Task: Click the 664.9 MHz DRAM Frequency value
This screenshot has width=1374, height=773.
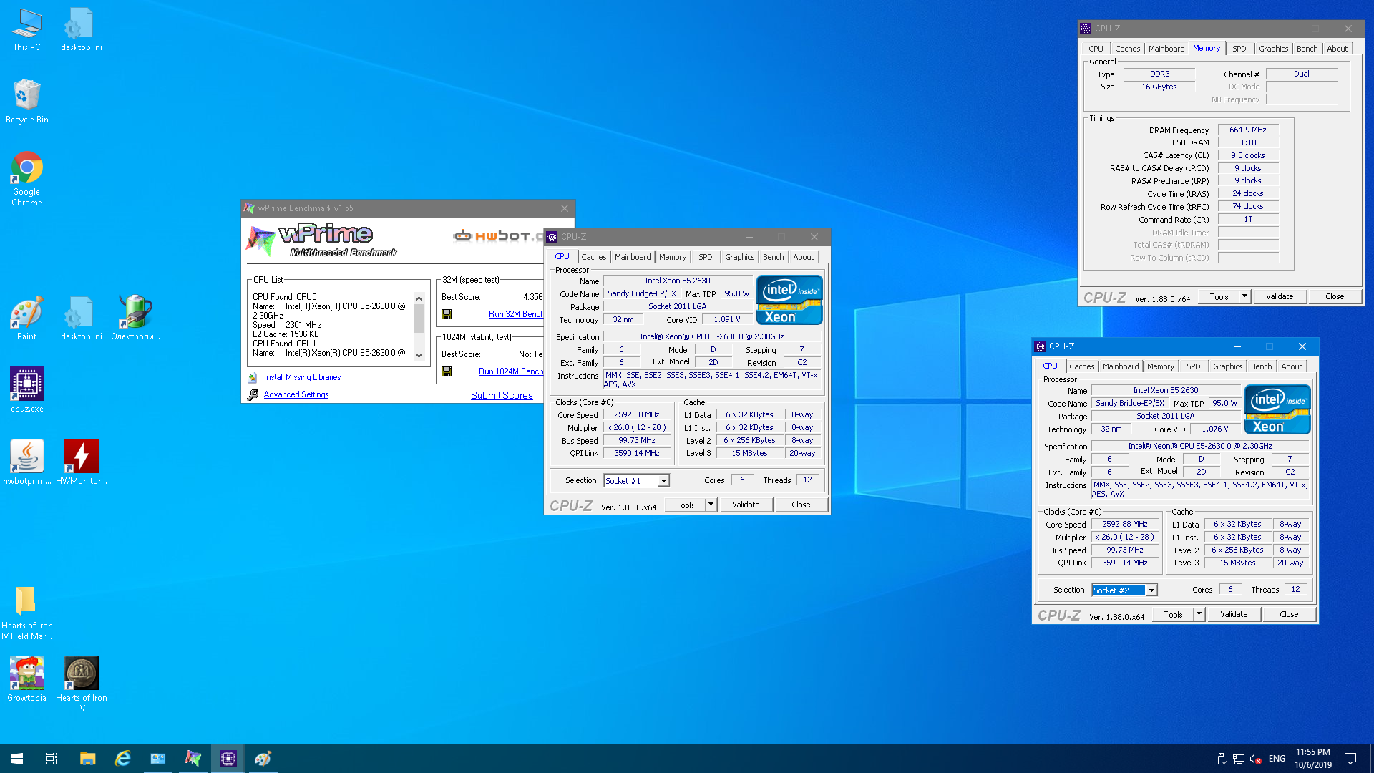Action: tap(1247, 130)
